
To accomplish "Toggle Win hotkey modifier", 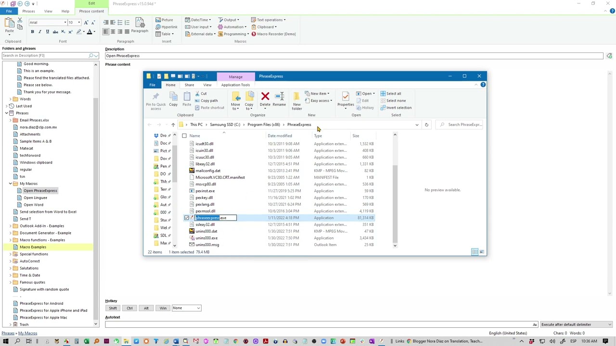I will pos(163,308).
